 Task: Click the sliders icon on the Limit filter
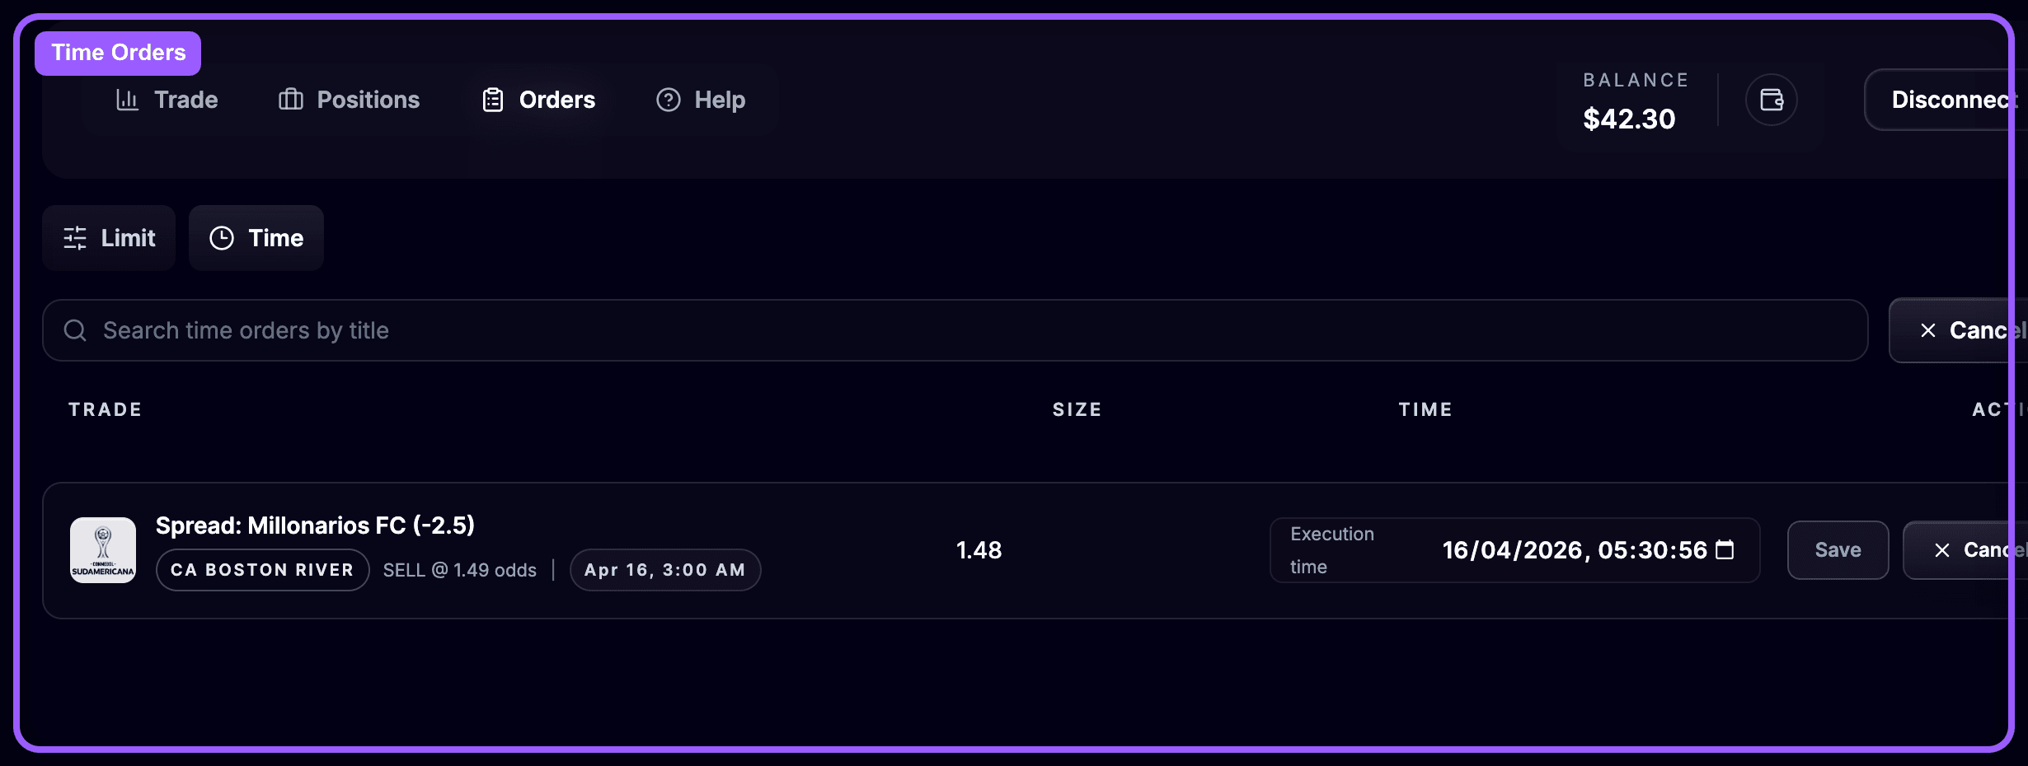pyautogui.click(x=74, y=237)
